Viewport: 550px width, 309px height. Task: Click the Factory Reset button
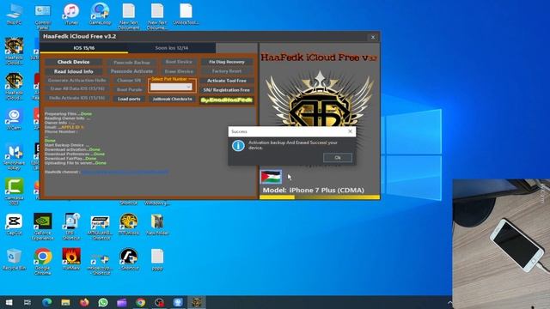point(227,71)
